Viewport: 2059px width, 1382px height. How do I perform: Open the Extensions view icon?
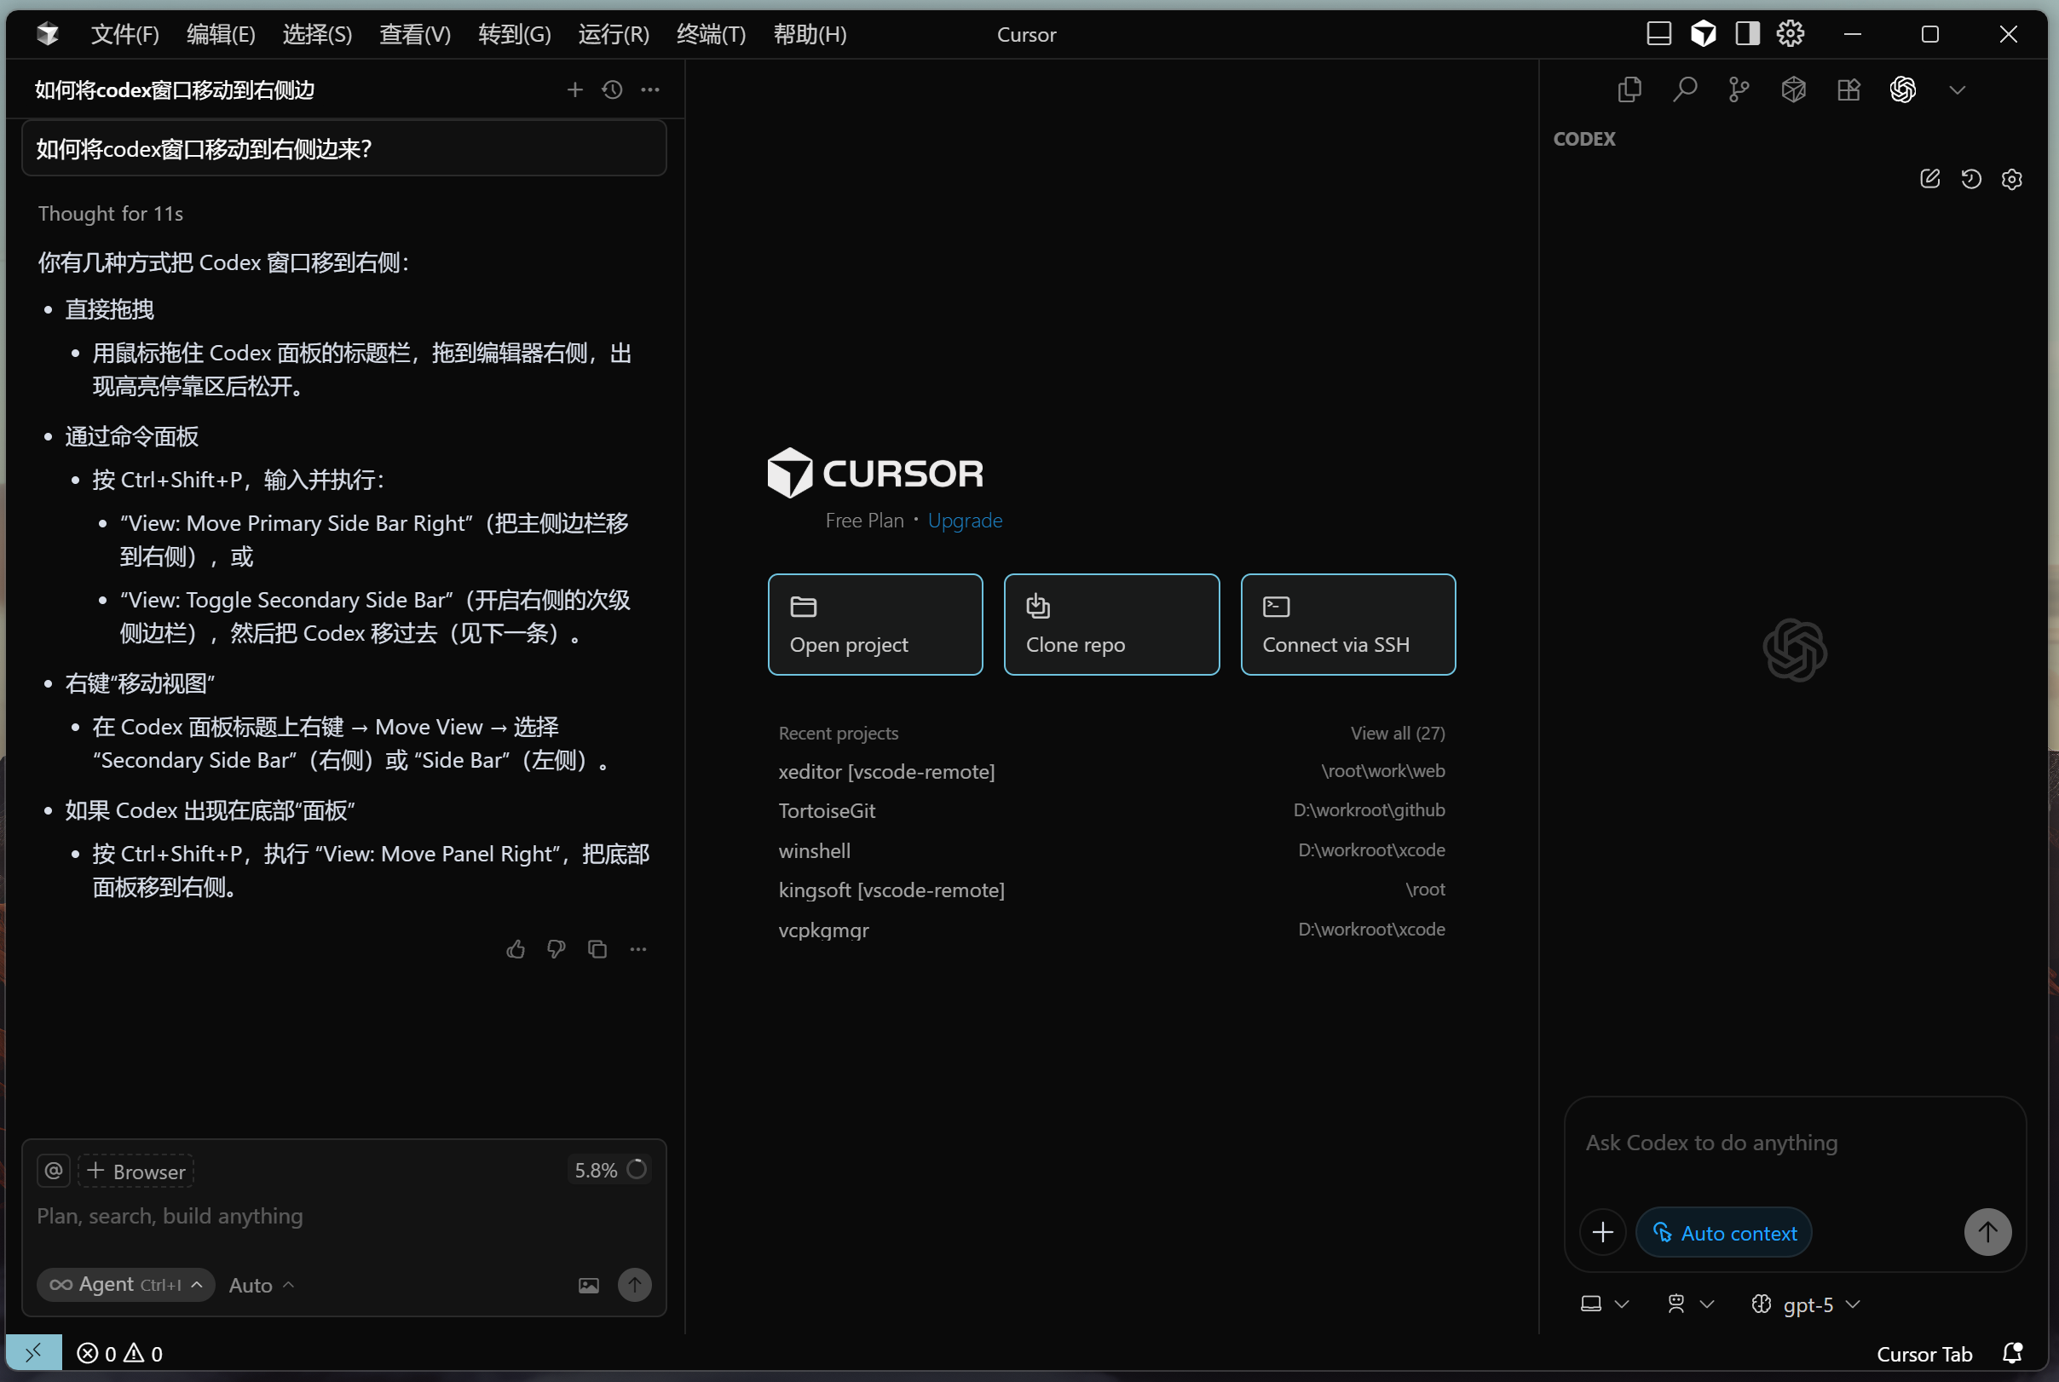click(1848, 89)
